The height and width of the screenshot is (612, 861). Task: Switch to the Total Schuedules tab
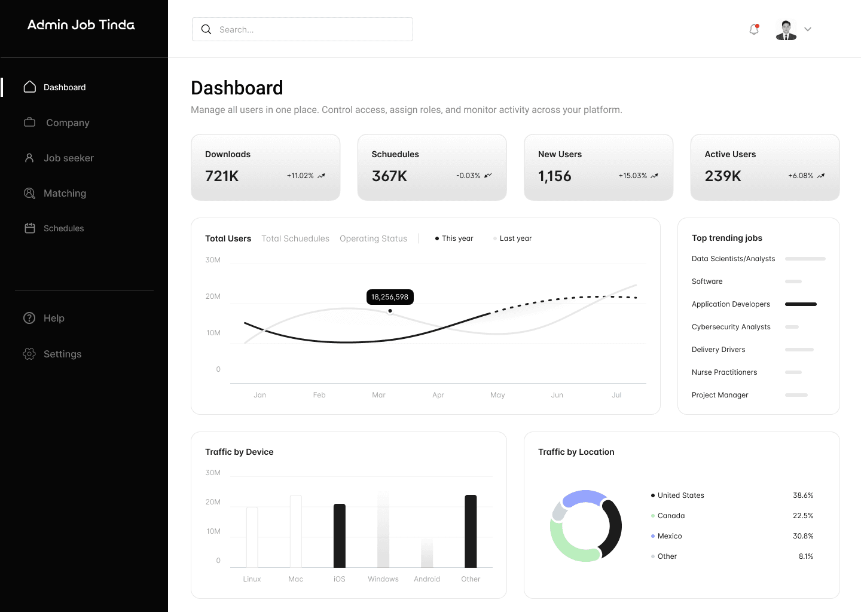tap(295, 238)
